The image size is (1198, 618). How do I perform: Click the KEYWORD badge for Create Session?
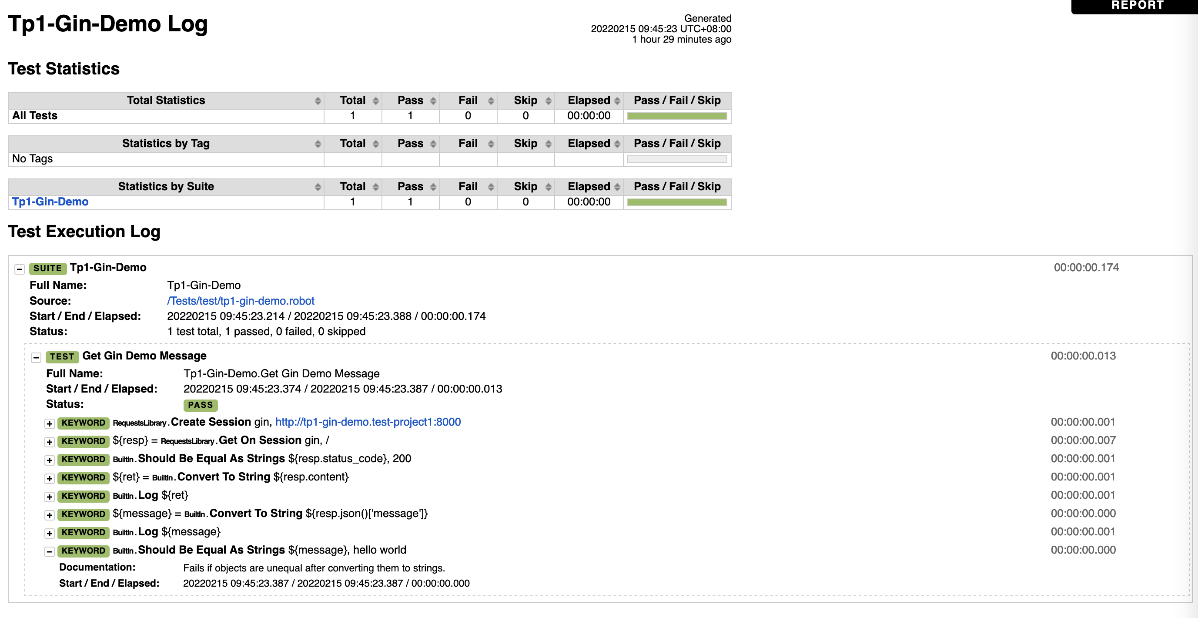(83, 423)
